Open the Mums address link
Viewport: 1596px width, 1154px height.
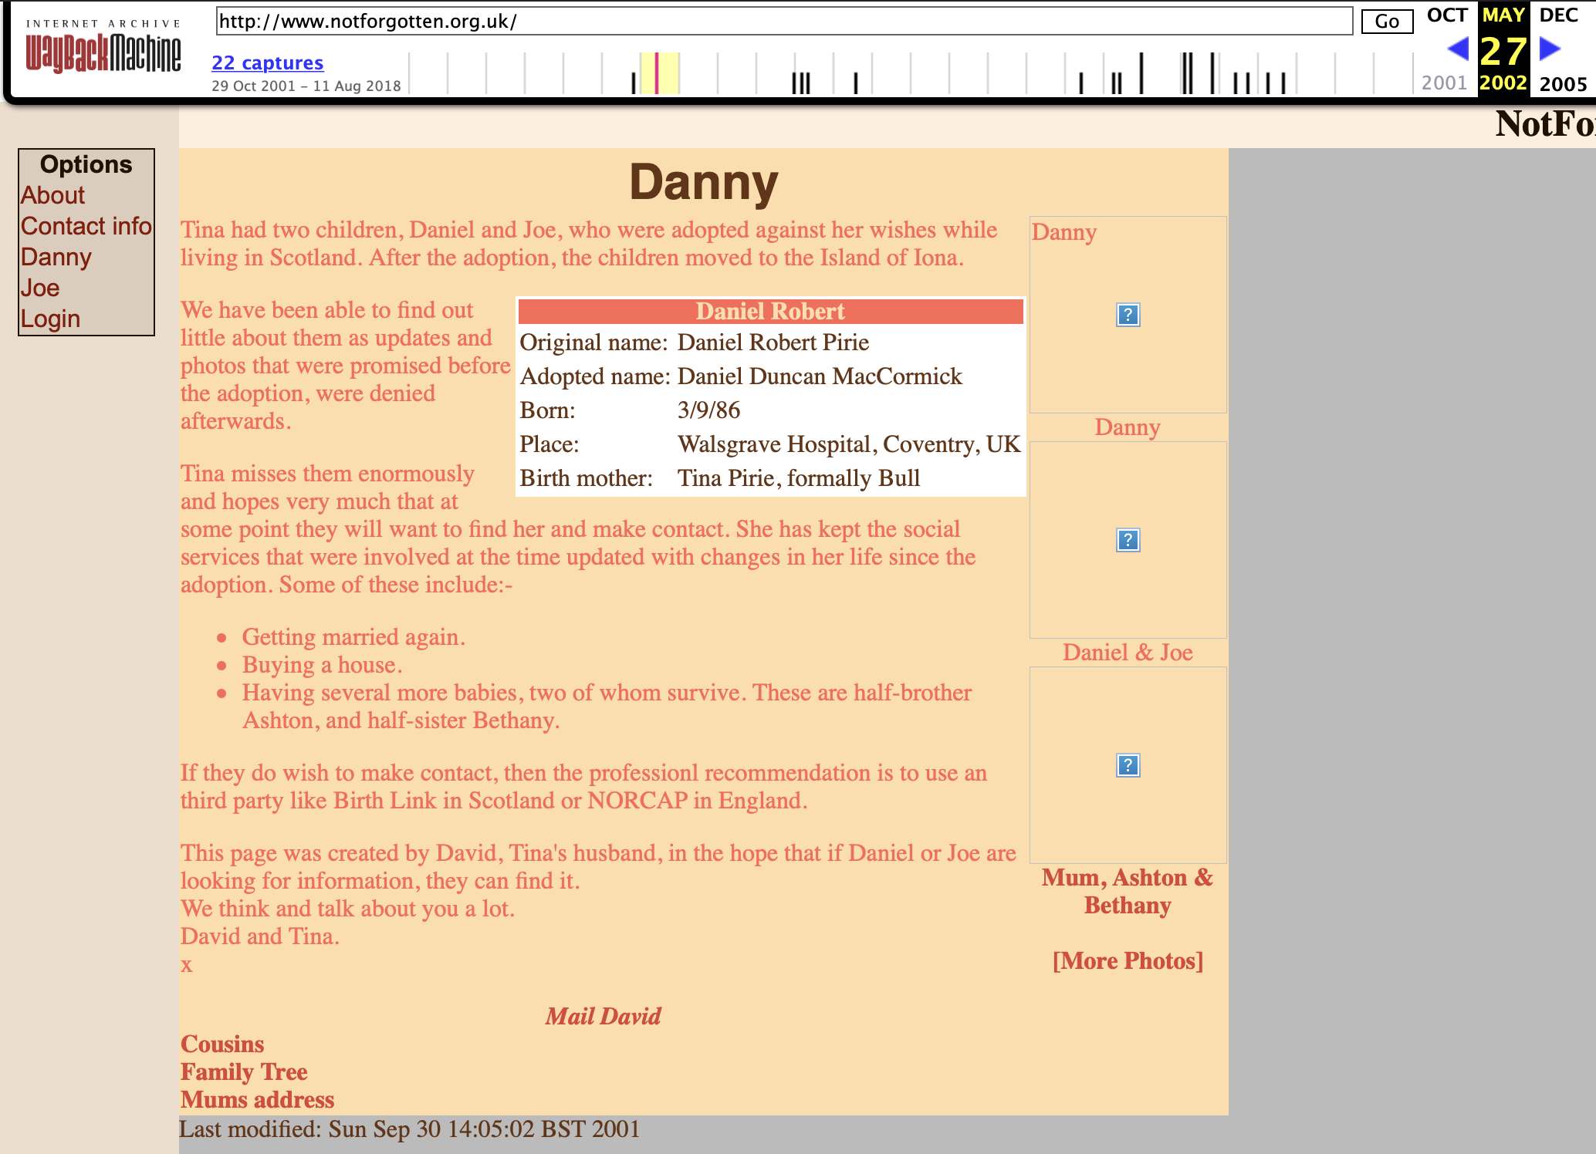(257, 1099)
